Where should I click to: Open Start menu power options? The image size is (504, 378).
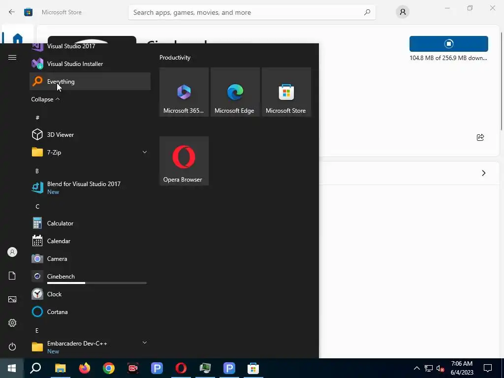point(12,346)
